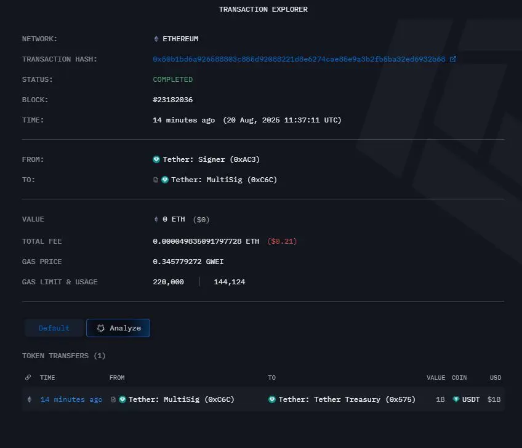Open MultiSig (0xC6C) in token transfers row

[x=182, y=399]
